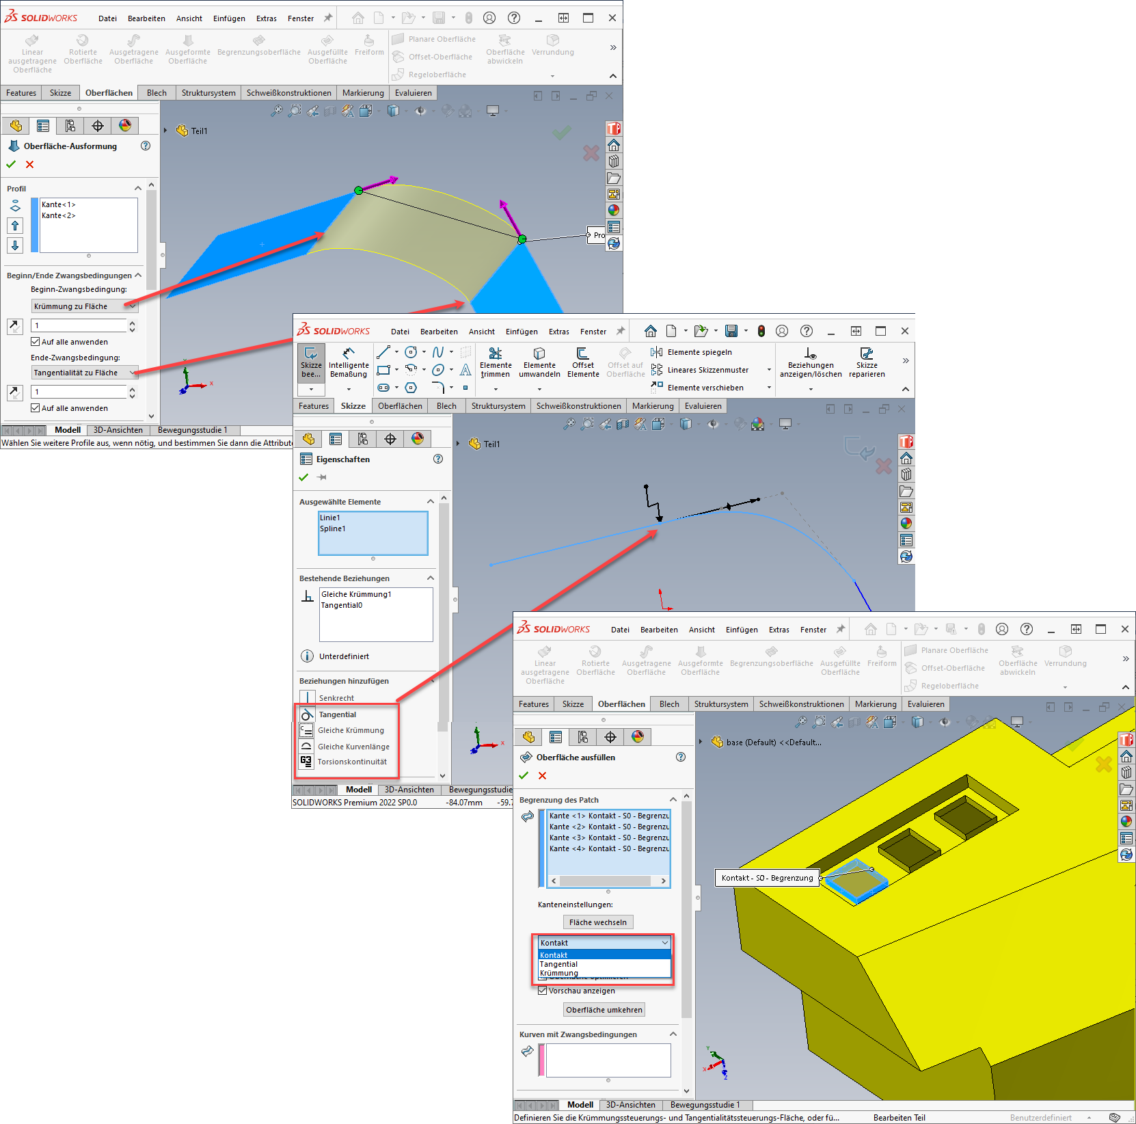Open the Einfügen menu in sketch window
This screenshot has width=1136, height=1124.
click(x=521, y=332)
